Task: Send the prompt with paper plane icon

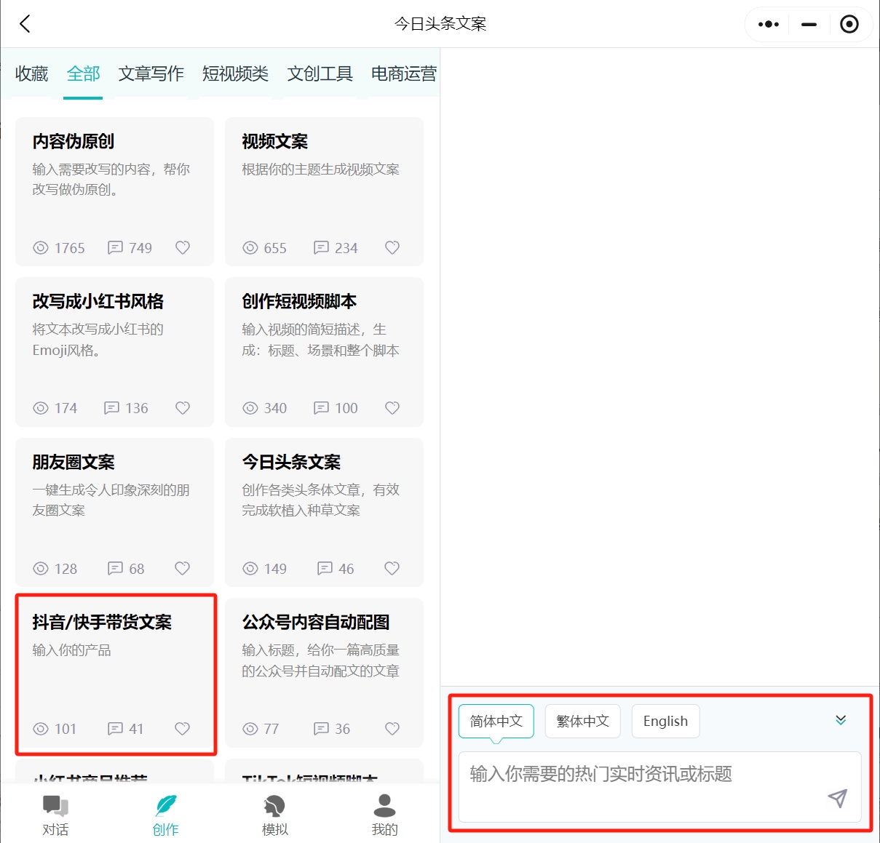Action: click(838, 798)
